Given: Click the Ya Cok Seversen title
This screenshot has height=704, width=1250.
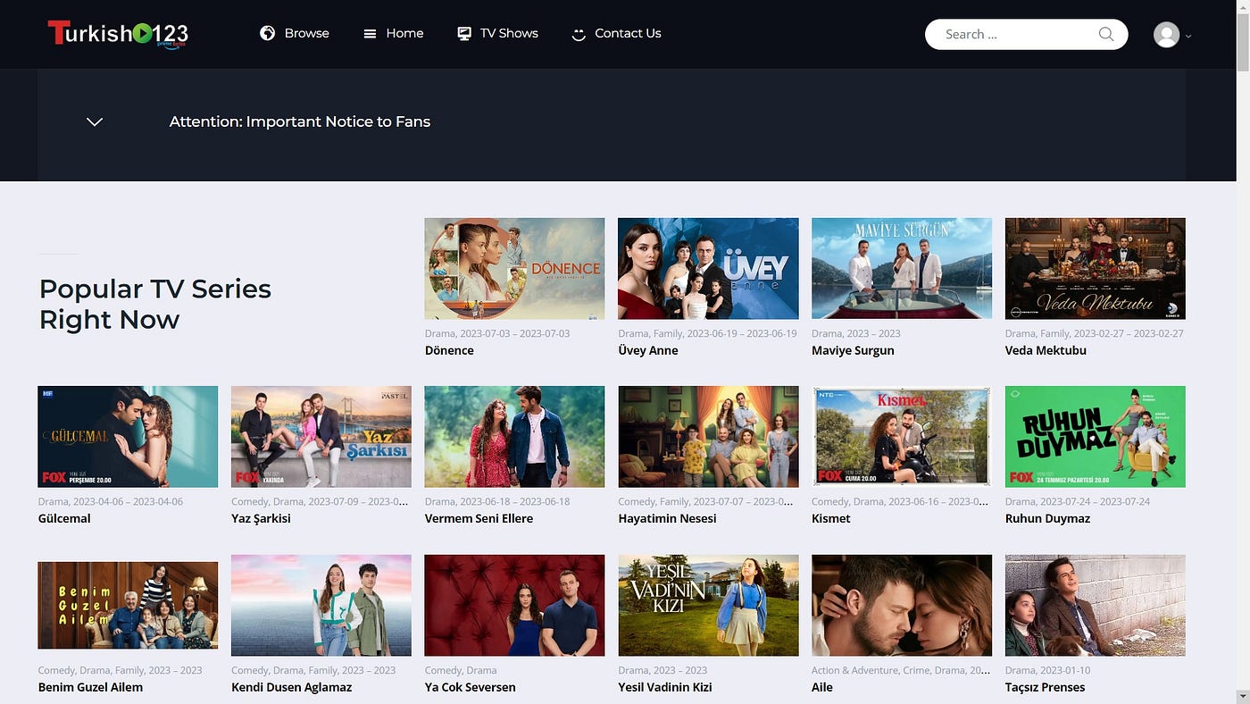Looking at the screenshot, I should coord(470,687).
